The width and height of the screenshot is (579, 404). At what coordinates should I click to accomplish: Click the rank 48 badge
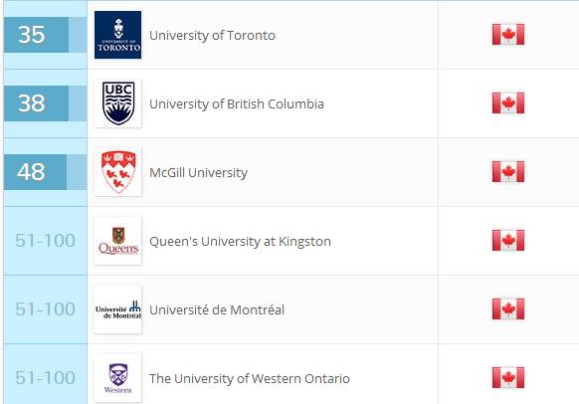[x=36, y=172]
